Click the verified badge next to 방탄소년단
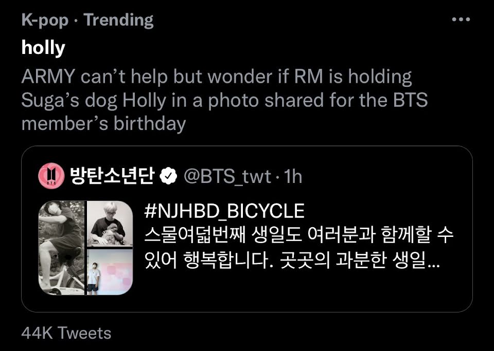The width and height of the screenshot is (494, 351). (169, 176)
